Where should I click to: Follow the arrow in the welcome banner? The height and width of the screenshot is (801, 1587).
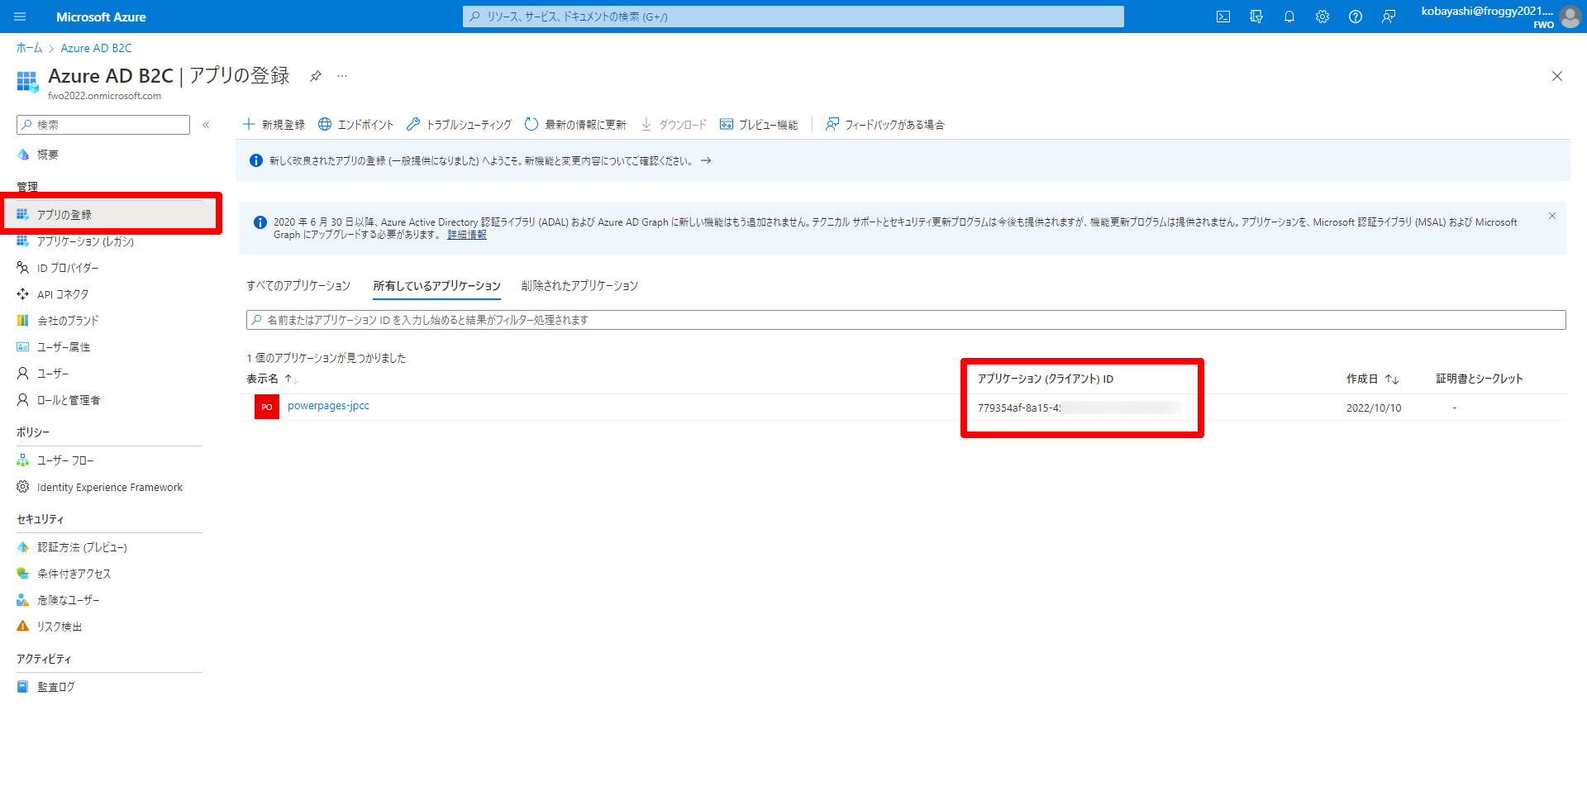tap(706, 160)
